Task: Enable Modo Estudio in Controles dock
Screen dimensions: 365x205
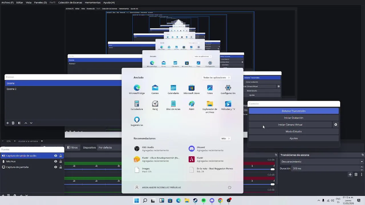Action: click(294, 132)
